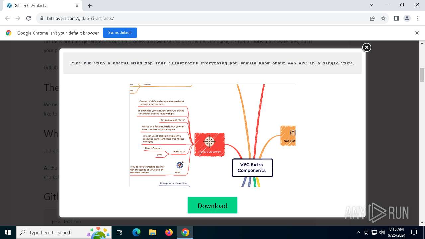Open volume control tray icon
The width and height of the screenshot is (425, 239).
[x=382, y=232]
